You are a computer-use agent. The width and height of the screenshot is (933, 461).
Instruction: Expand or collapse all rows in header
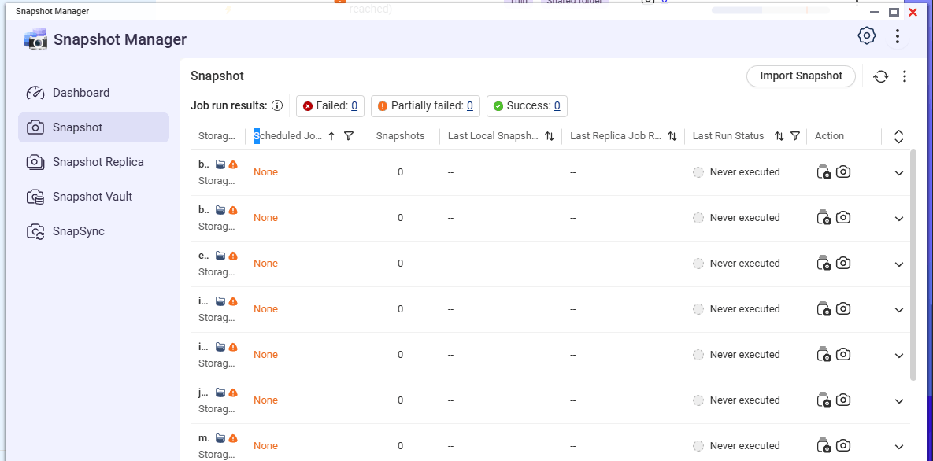[x=899, y=136]
